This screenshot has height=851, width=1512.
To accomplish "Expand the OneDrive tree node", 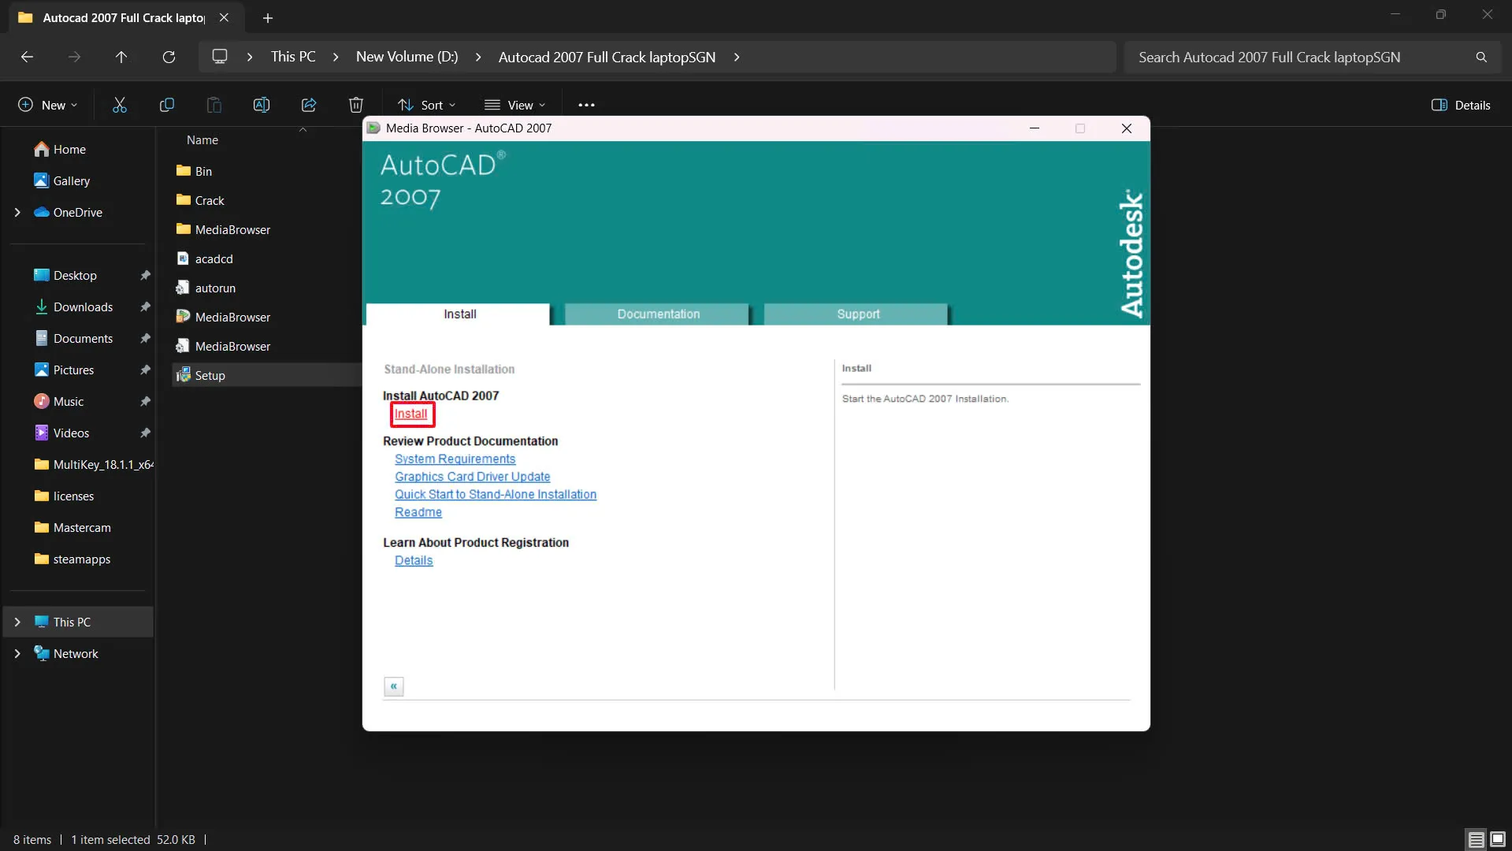I will pos(17,212).
